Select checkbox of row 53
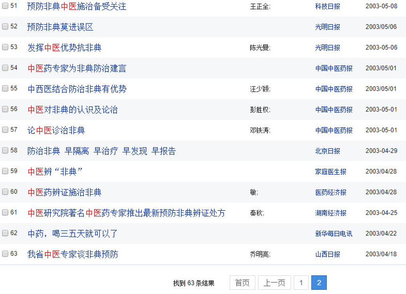This screenshot has width=406, height=294. pyautogui.click(x=5, y=47)
